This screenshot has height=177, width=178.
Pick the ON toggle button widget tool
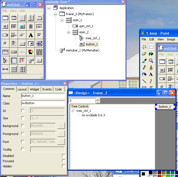14,27
